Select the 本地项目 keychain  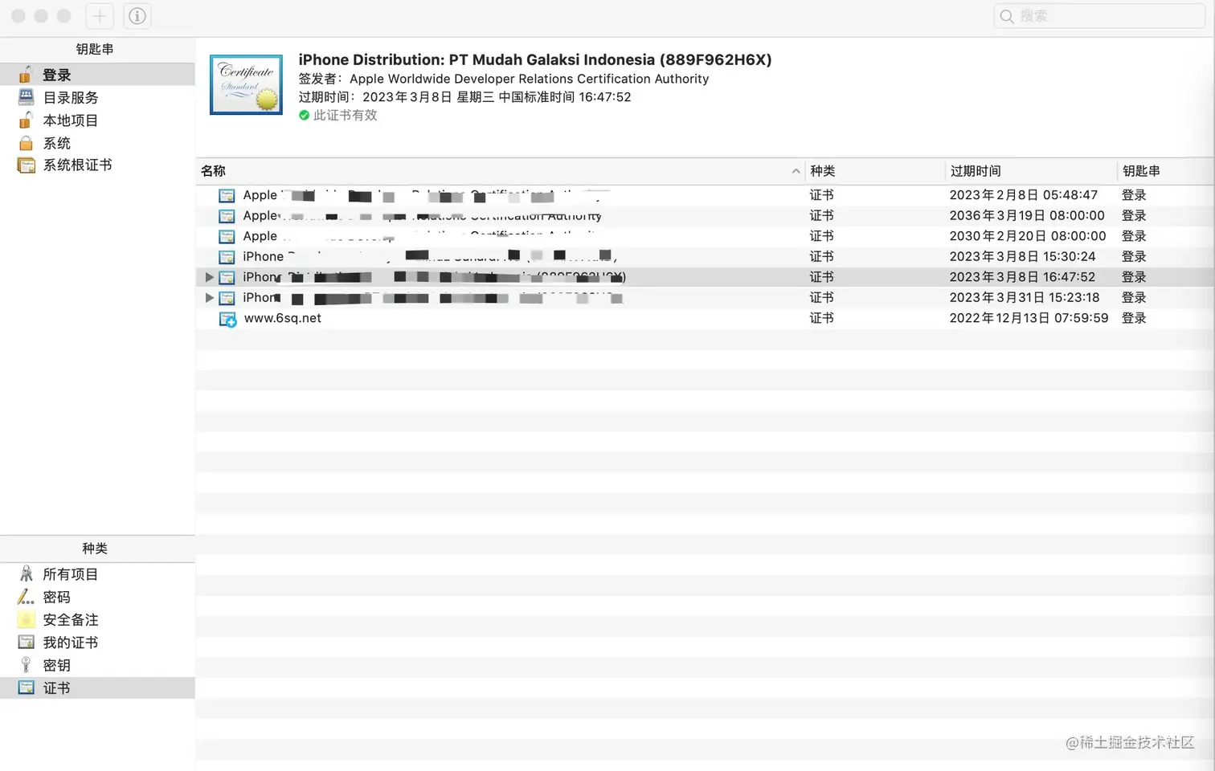pyautogui.click(x=97, y=120)
